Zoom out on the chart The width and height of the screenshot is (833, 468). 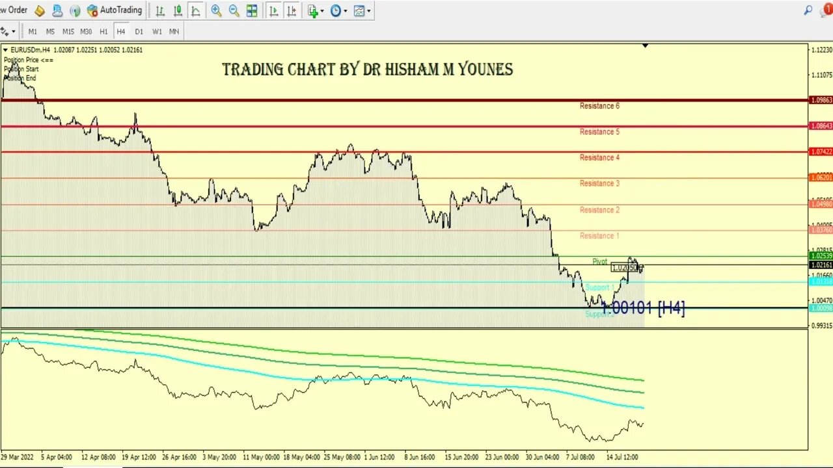pos(234,10)
